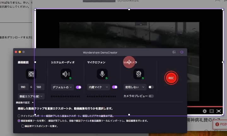Click the recording width field showing 990
Screen dimensions: 227x136
[23, 87]
